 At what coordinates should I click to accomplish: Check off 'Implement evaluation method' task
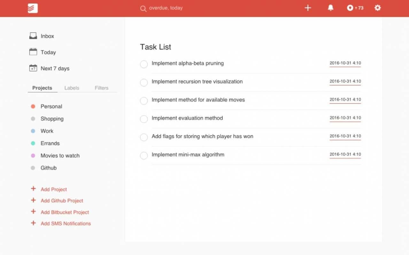click(144, 119)
